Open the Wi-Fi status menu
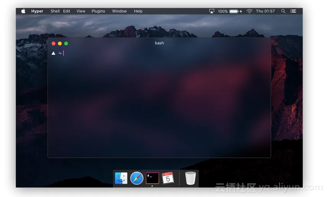The height and width of the screenshot is (197, 327). pos(249,11)
